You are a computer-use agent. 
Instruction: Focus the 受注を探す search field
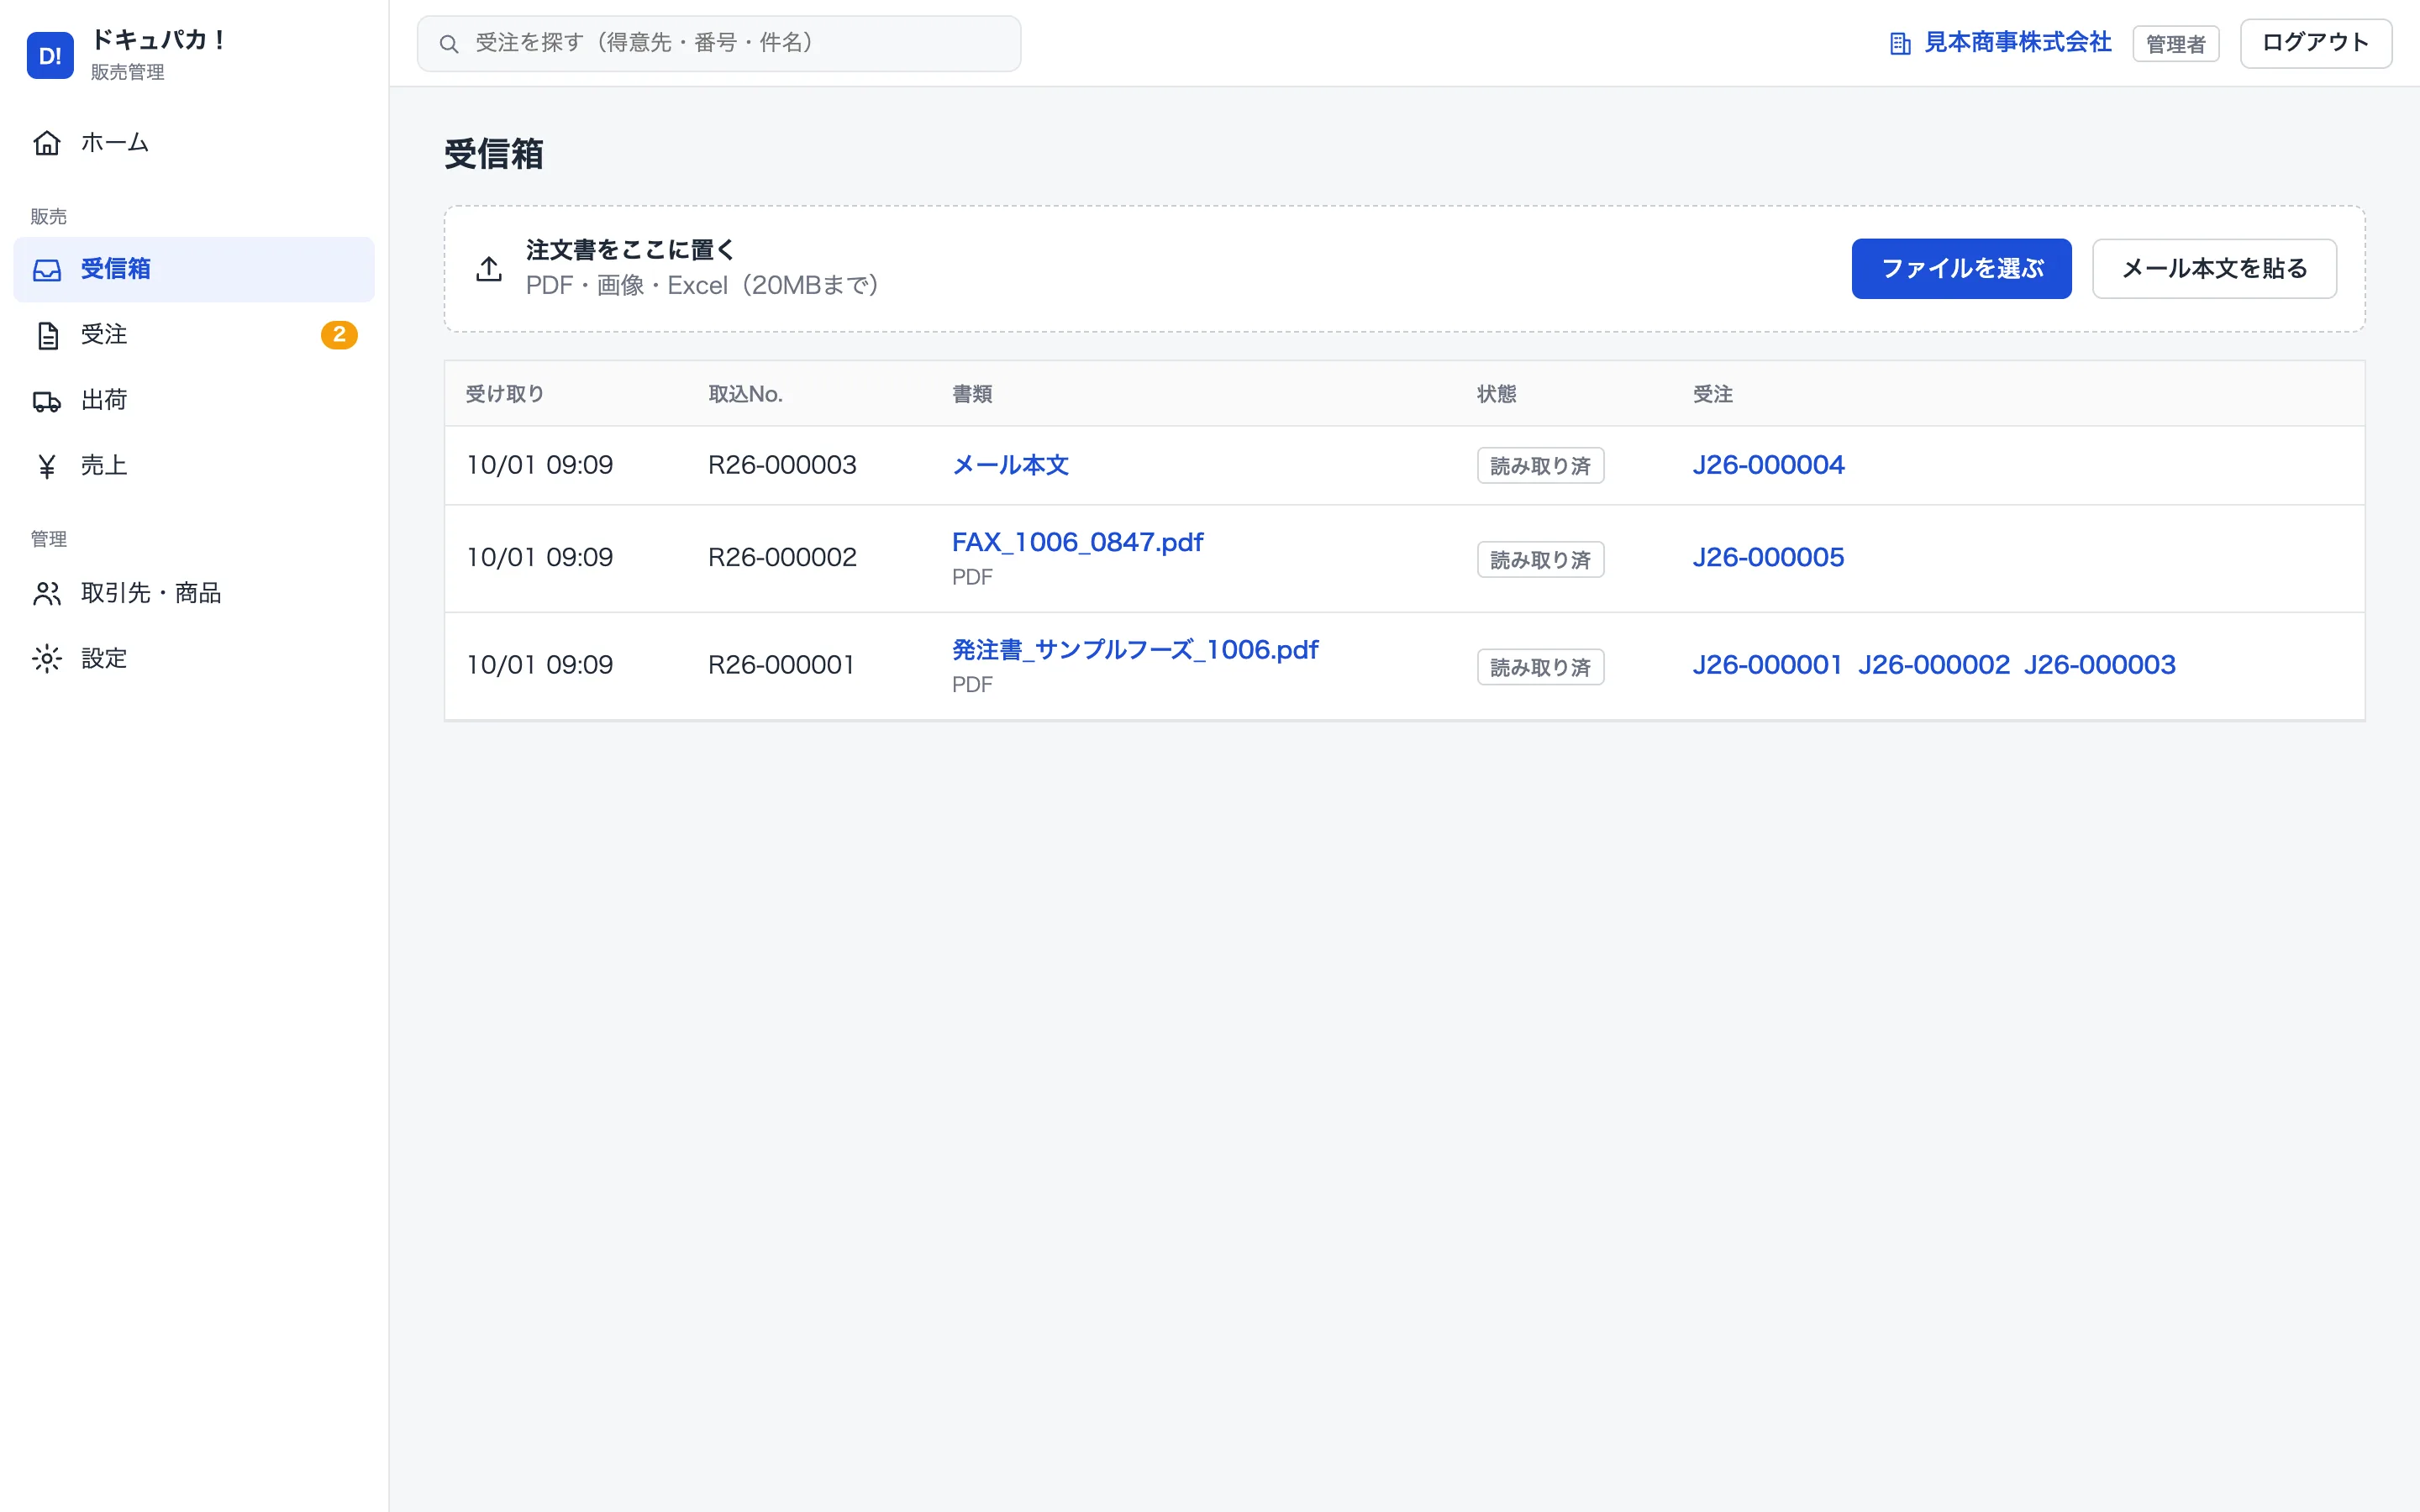point(719,44)
